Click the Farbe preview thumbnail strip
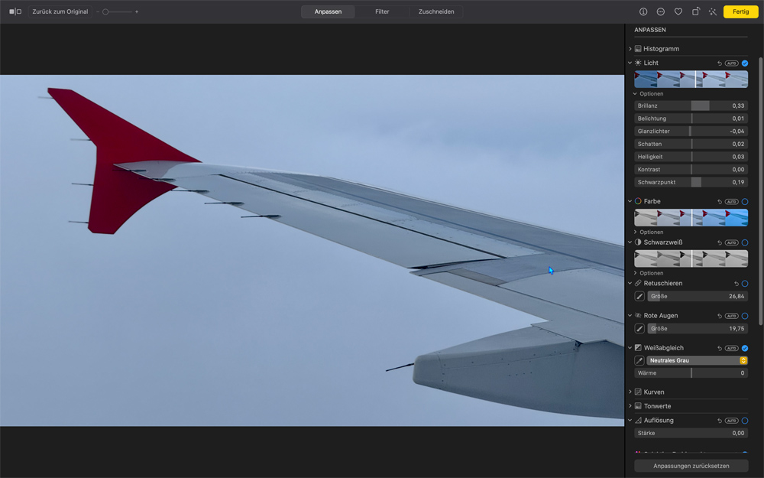The width and height of the screenshot is (764, 478). tap(691, 218)
